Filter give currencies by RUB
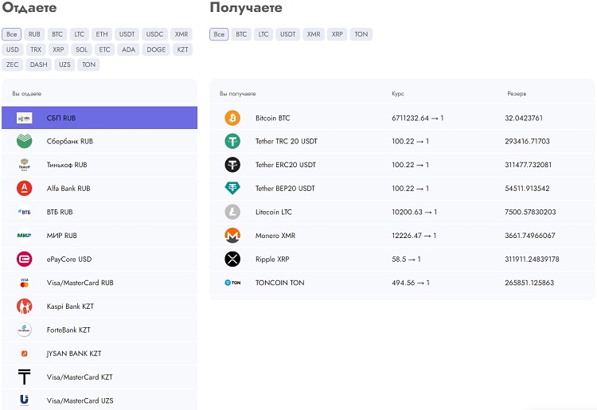Screen dimensions: 597x410 (34, 34)
